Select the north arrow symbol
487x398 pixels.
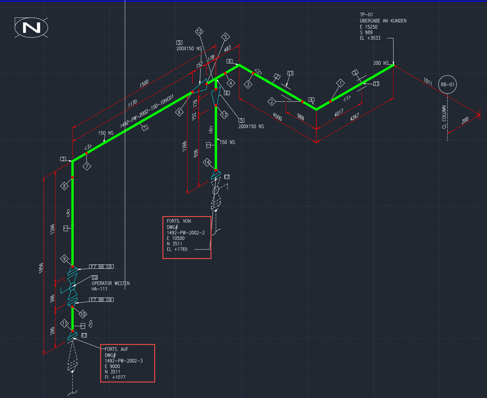pyautogui.click(x=31, y=28)
